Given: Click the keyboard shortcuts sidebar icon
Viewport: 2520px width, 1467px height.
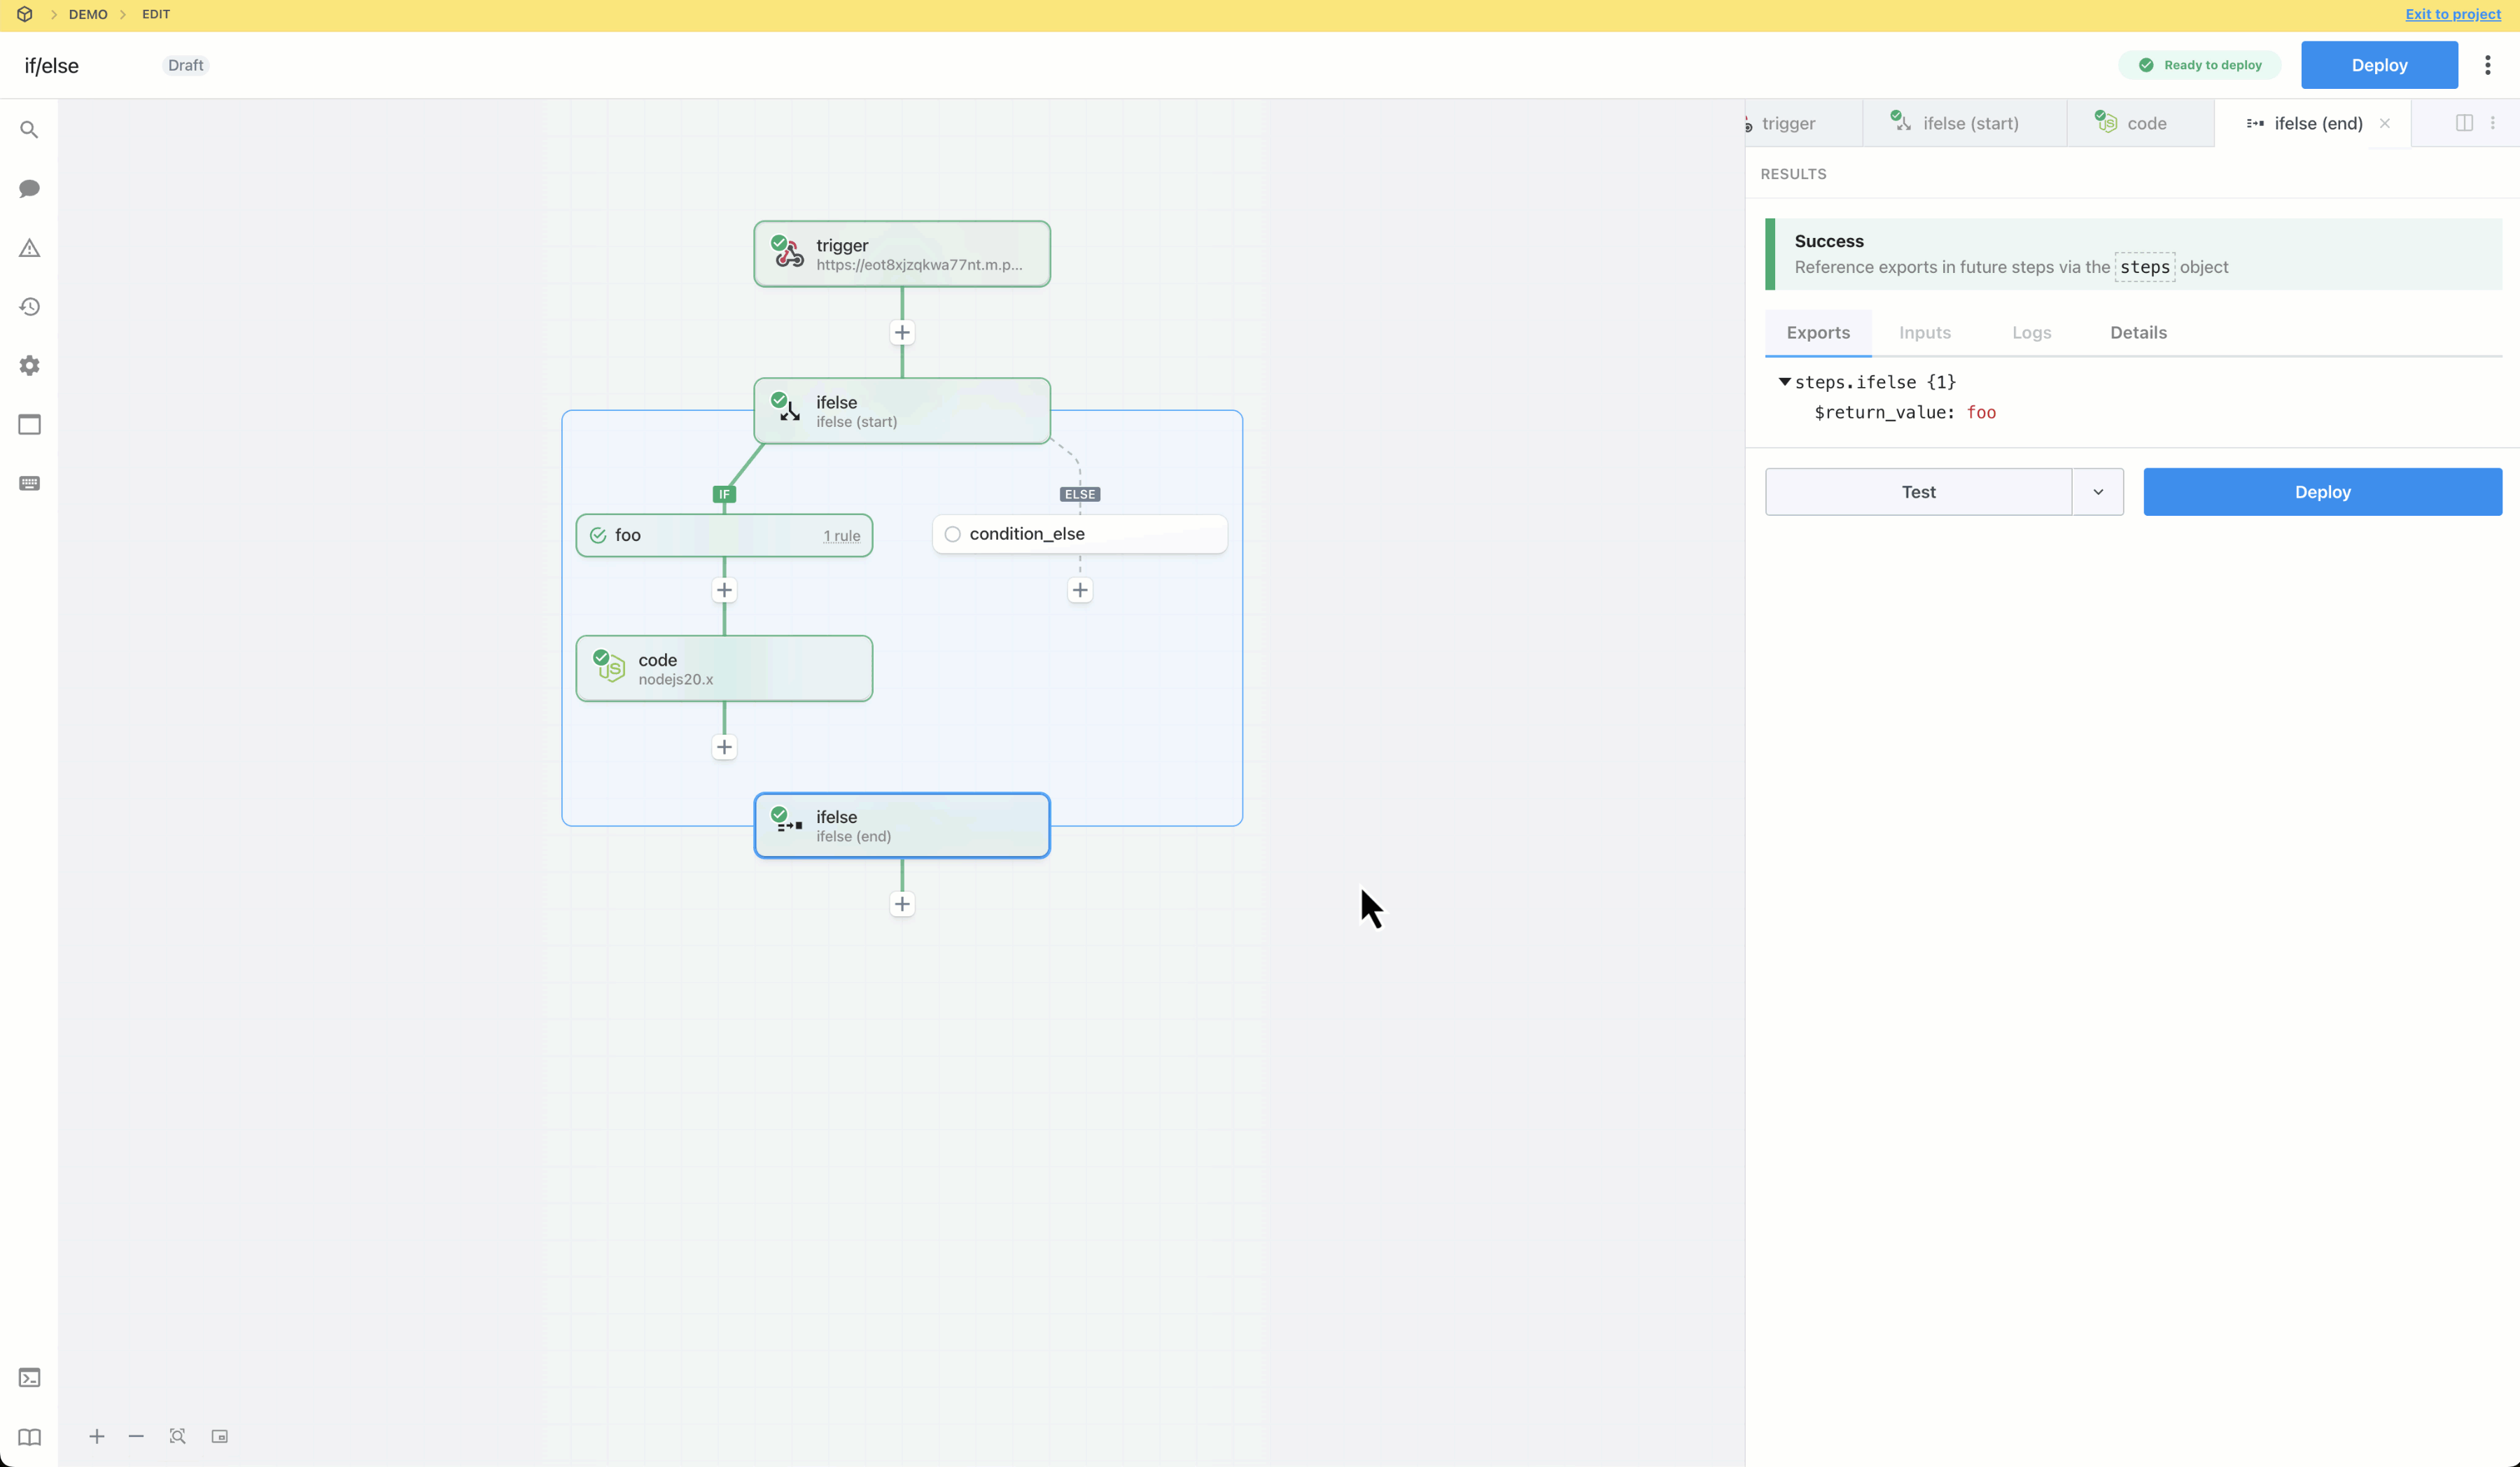Looking at the screenshot, I should point(29,484).
